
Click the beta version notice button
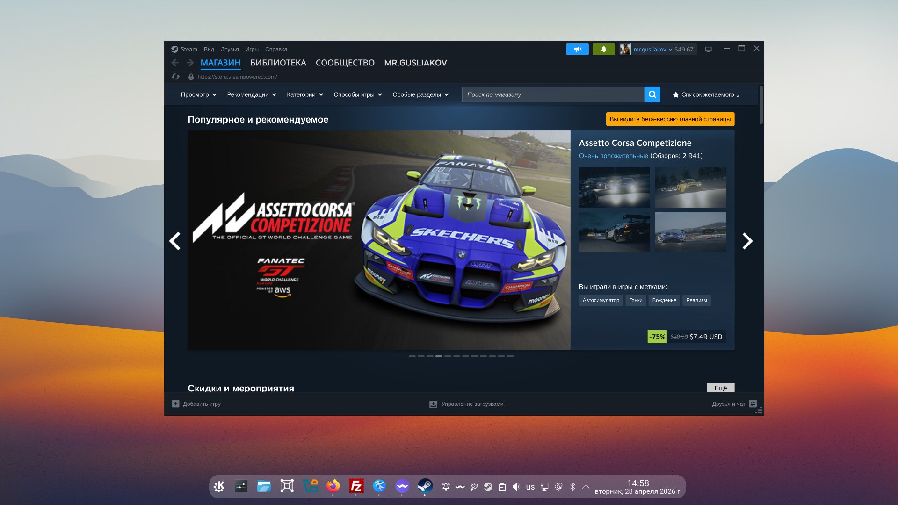(670, 119)
